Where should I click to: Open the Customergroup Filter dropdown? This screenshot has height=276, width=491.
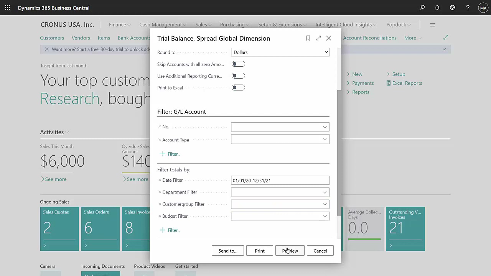tap(325, 204)
